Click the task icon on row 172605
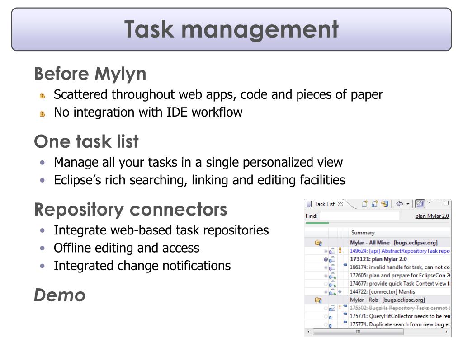 [332, 276]
